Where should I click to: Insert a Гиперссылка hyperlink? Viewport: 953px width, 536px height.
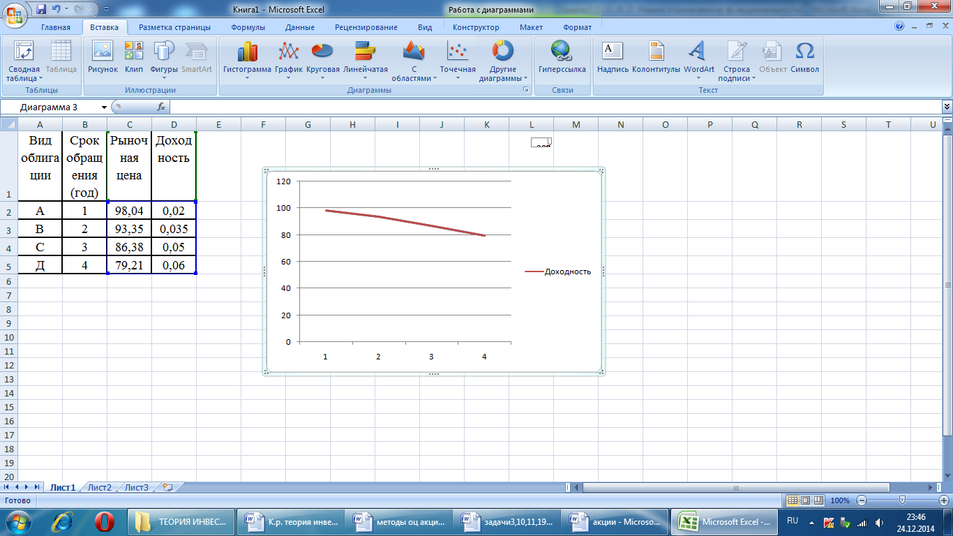(x=562, y=59)
